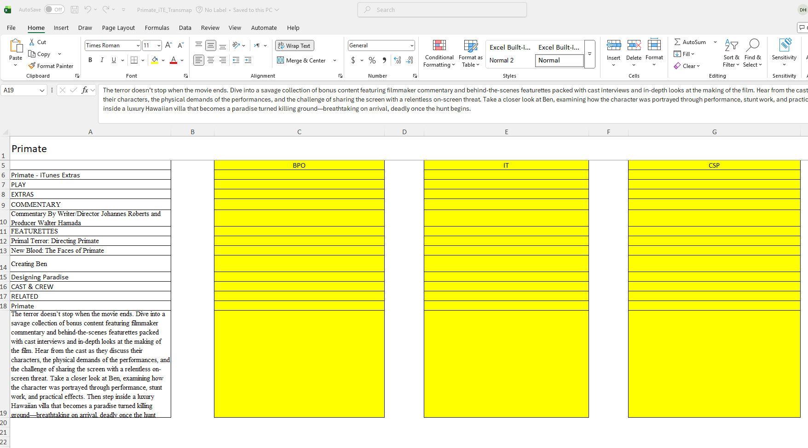Click the Delete cells icon

(634, 45)
